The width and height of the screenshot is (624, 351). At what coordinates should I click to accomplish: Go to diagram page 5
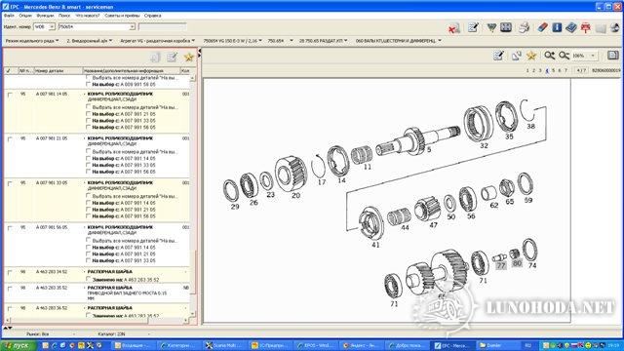coord(553,70)
